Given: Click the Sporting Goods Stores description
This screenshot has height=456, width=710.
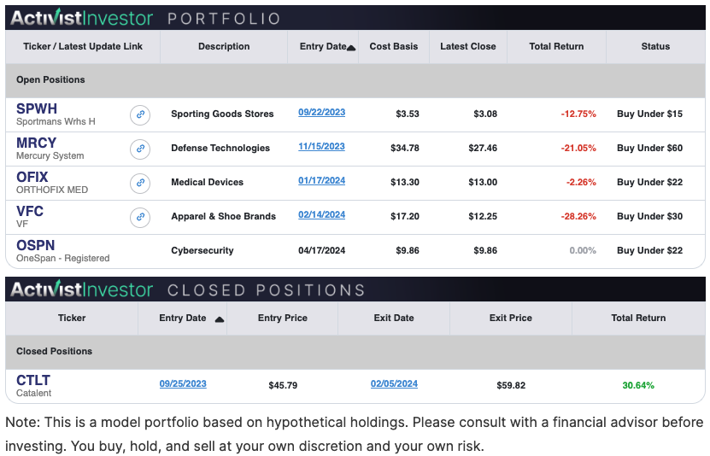Looking at the screenshot, I should tap(222, 114).
